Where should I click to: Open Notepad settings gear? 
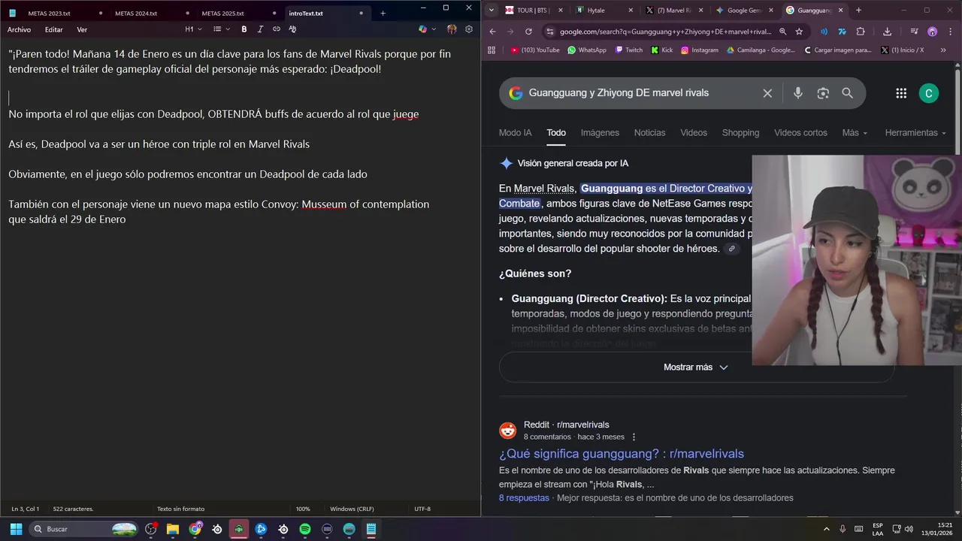click(469, 29)
